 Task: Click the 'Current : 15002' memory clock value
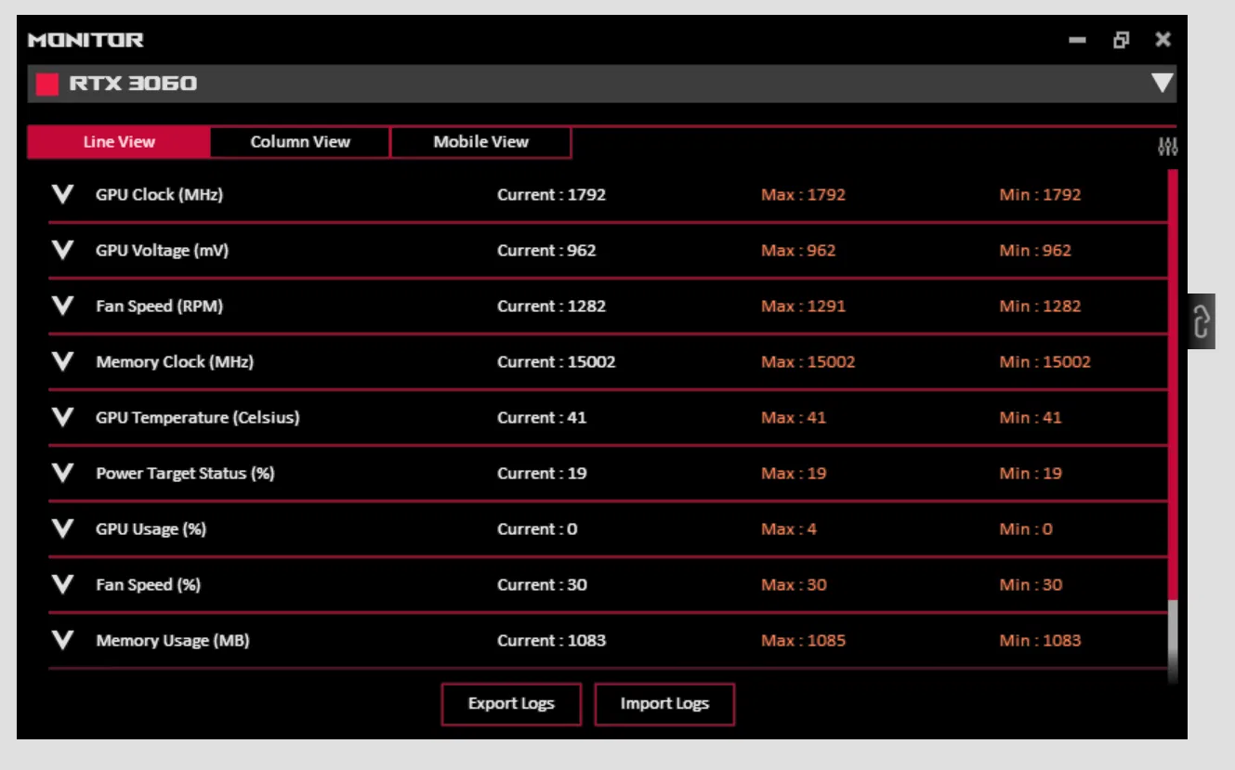point(556,362)
